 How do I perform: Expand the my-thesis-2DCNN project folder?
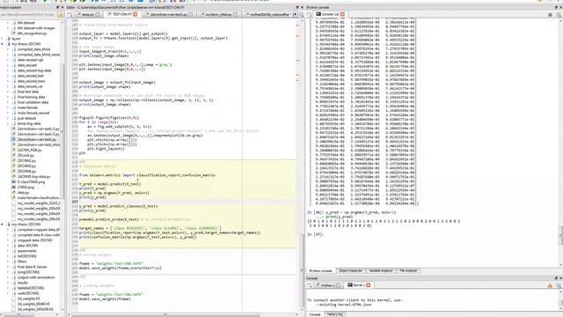pyautogui.click(x=3, y=44)
